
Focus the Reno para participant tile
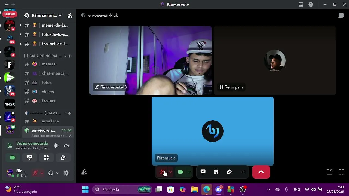click(275, 60)
